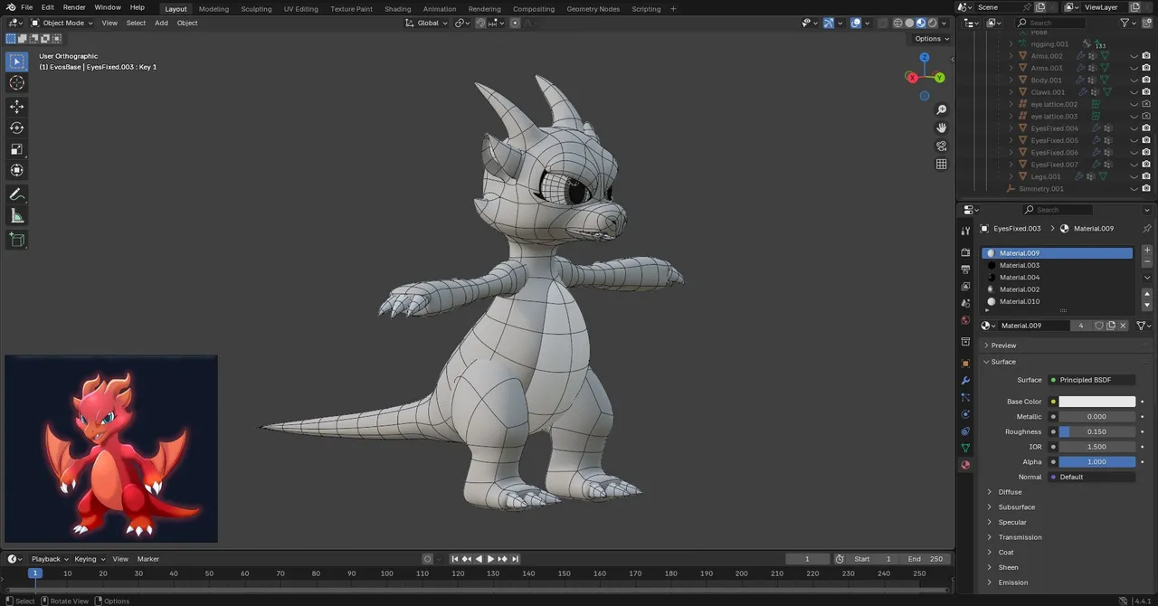Activate the Transform tool

tap(16, 170)
